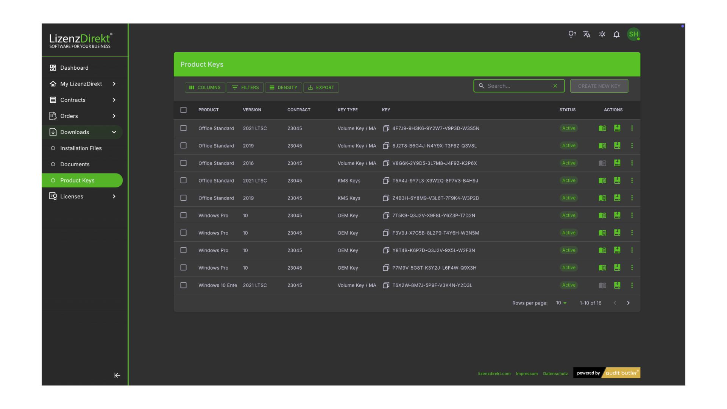Open the manual book icon for Office Standard 2019 KMS row
727x409 pixels.
pos(602,198)
